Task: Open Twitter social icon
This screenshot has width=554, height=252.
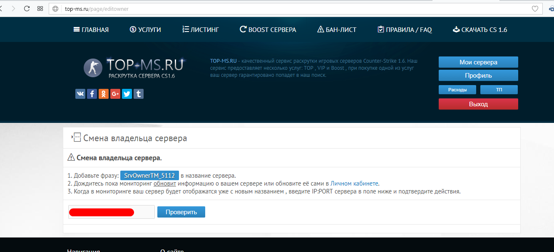Action: (127, 94)
